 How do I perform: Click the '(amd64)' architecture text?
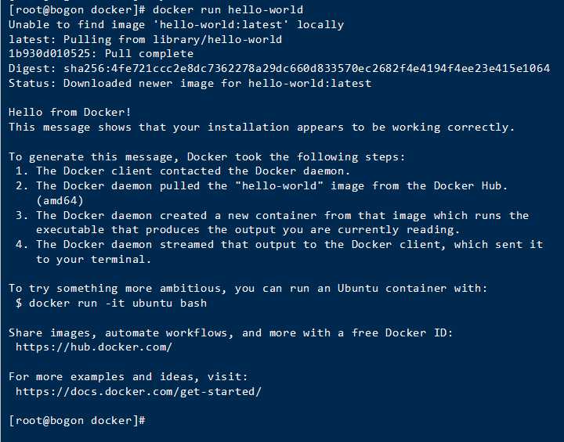pyautogui.click(x=60, y=200)
